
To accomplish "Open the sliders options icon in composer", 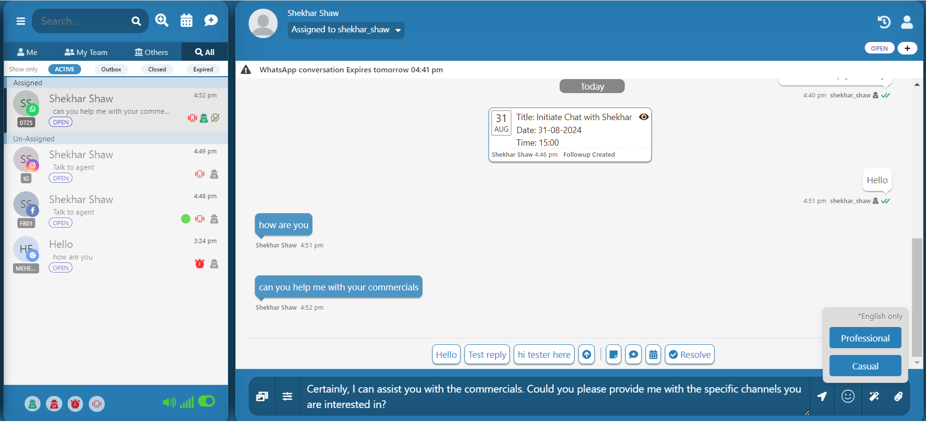I will [x=287, y=396].
